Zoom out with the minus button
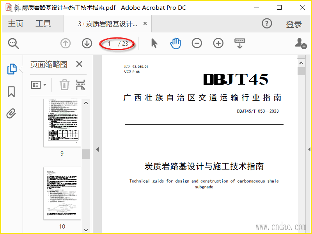The height and width of the screenshot is (234, 312). 197,43
